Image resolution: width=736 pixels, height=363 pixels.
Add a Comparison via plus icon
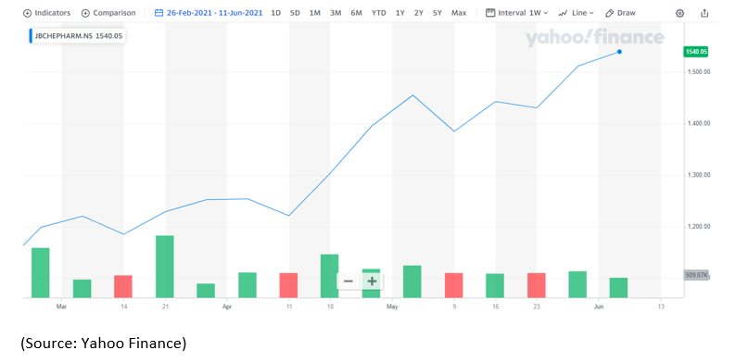click(85, 13)
